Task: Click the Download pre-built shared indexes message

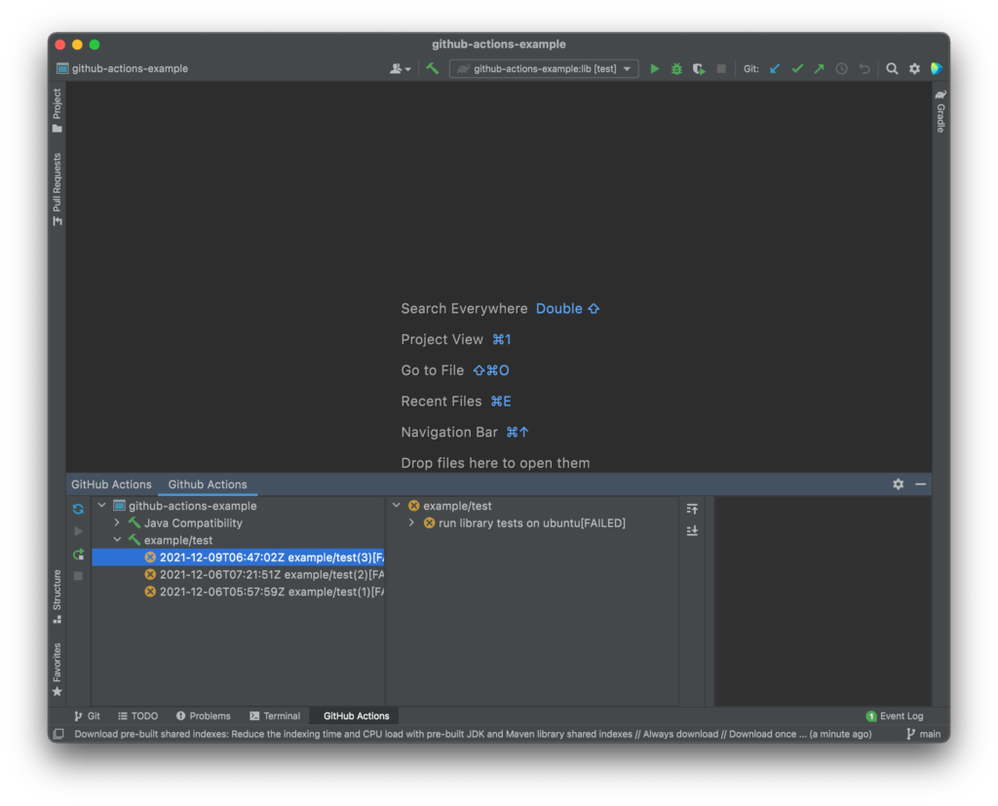Action: 473,734
